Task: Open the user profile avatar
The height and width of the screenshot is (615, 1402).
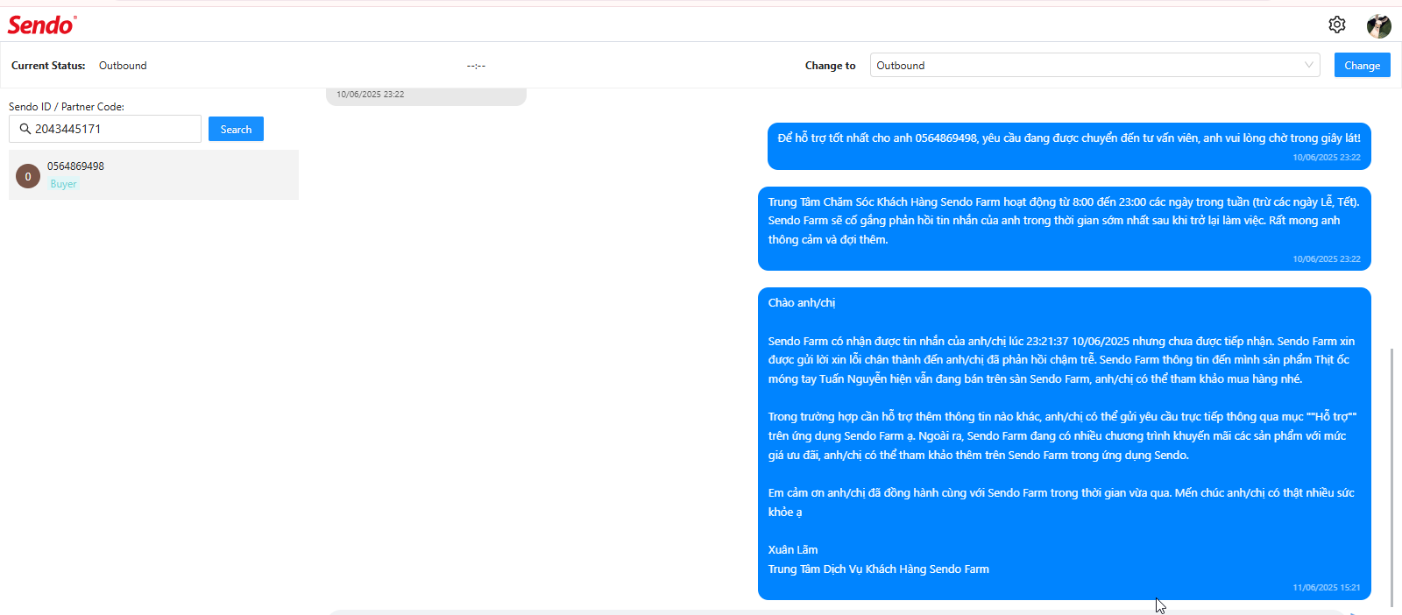Action: coord(1378,25)
